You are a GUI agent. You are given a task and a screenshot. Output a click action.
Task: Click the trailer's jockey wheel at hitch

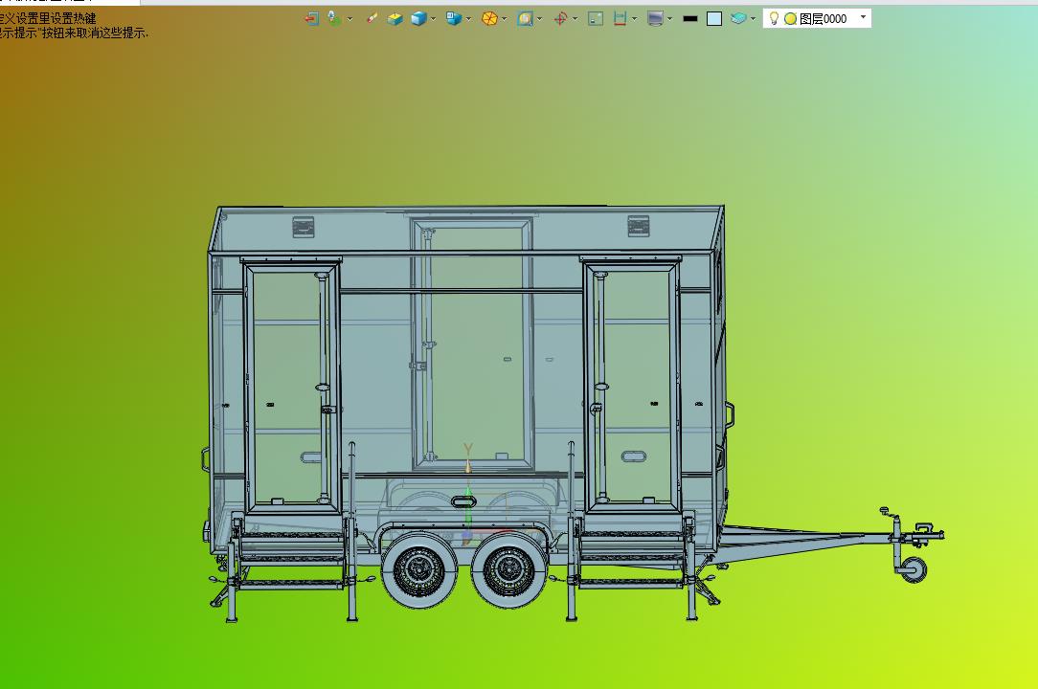tap(914, 569)
